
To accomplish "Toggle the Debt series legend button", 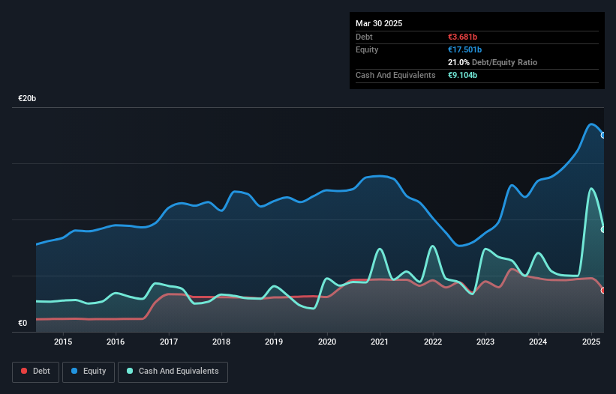I will point(36,372).
